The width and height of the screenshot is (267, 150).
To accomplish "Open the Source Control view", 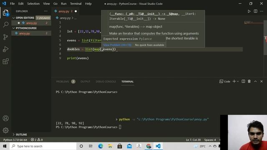I will tap(5, 37).
